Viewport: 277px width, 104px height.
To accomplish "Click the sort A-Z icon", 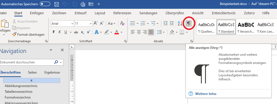I will click(x=180, y=23).
